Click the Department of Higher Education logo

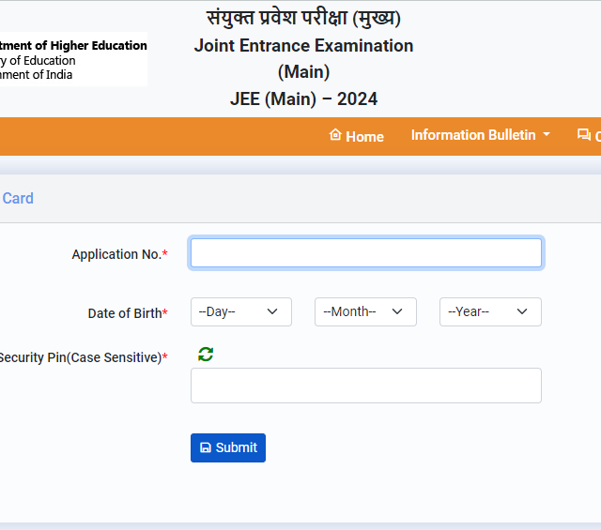(73, 60)
